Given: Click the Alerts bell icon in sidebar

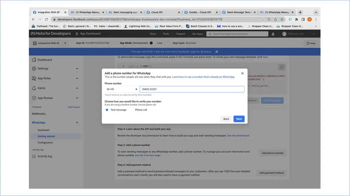Looking at the screenshot, I should (x=34, y=88).
